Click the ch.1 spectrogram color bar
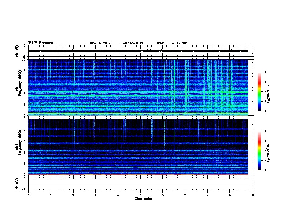The image size is (284, 219). 259,92
